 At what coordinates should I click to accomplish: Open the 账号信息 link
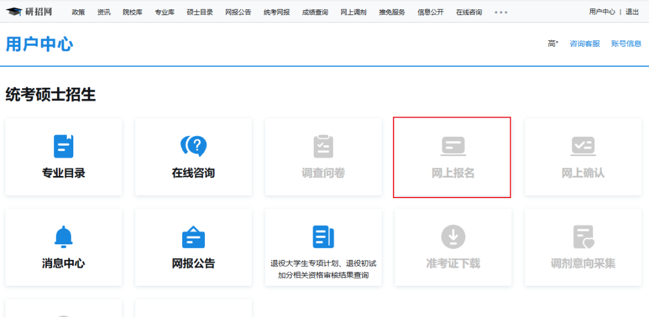(x=626, y=43)
